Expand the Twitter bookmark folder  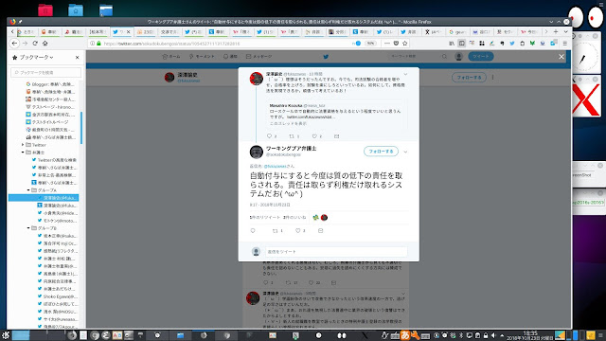(x=23, y=145)
